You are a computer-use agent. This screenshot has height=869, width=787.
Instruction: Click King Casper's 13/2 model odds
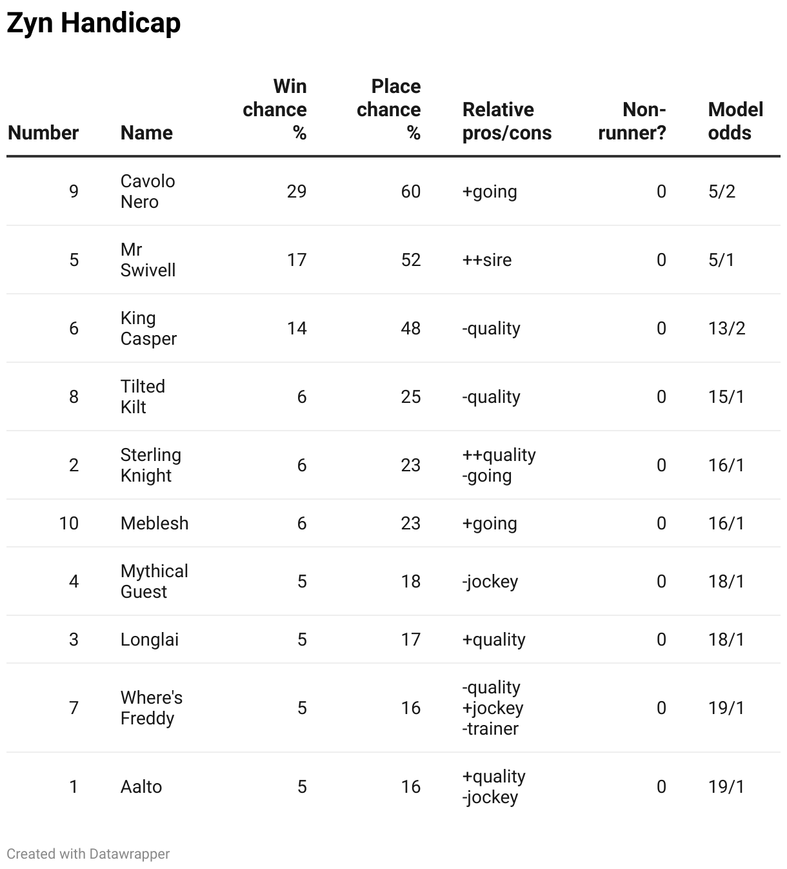coord(726,329)
